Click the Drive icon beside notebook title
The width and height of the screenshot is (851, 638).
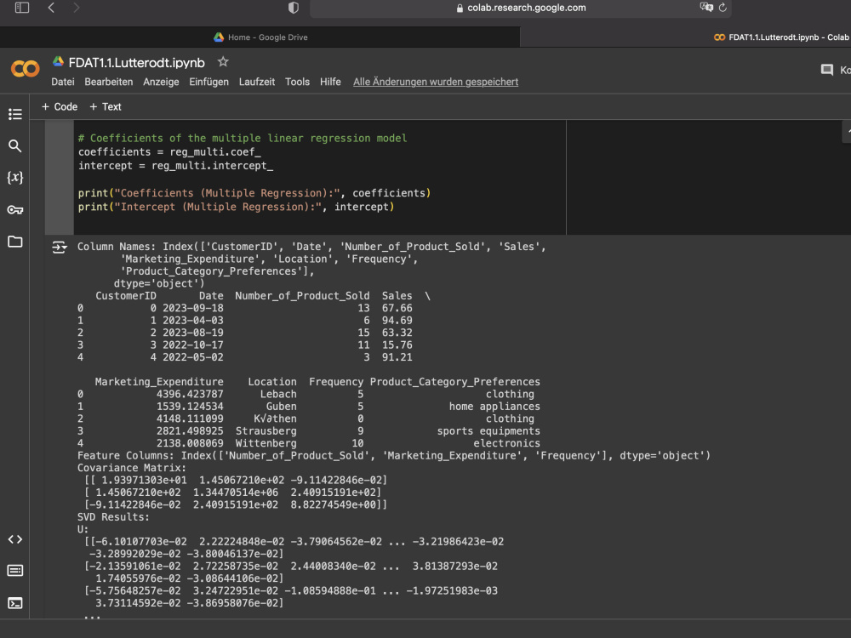(58, 62)
